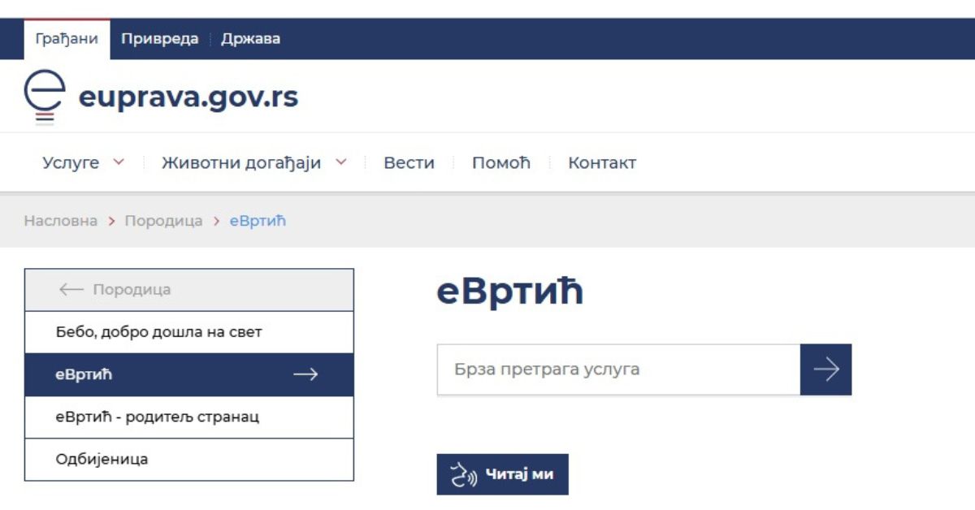The width and height of the screenshot is (975, 510).
Task: Navigate to the Породица breadcrumb
Action: tap(163, 220)
